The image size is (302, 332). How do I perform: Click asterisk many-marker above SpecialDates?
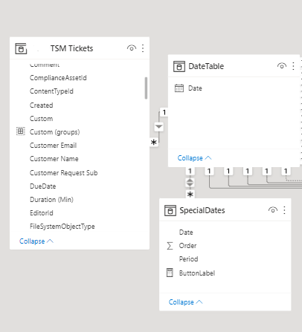[190, 195]
